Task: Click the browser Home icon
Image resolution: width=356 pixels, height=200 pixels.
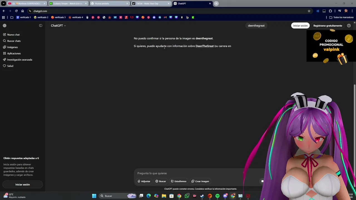Action: (x=23, y=11)
